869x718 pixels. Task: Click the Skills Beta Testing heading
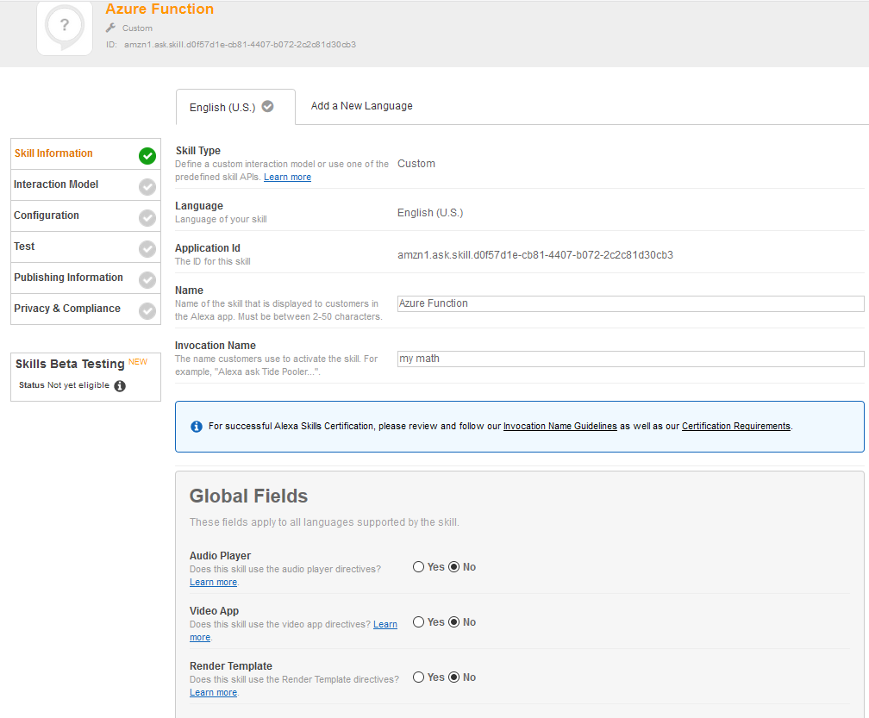[70, 364]
